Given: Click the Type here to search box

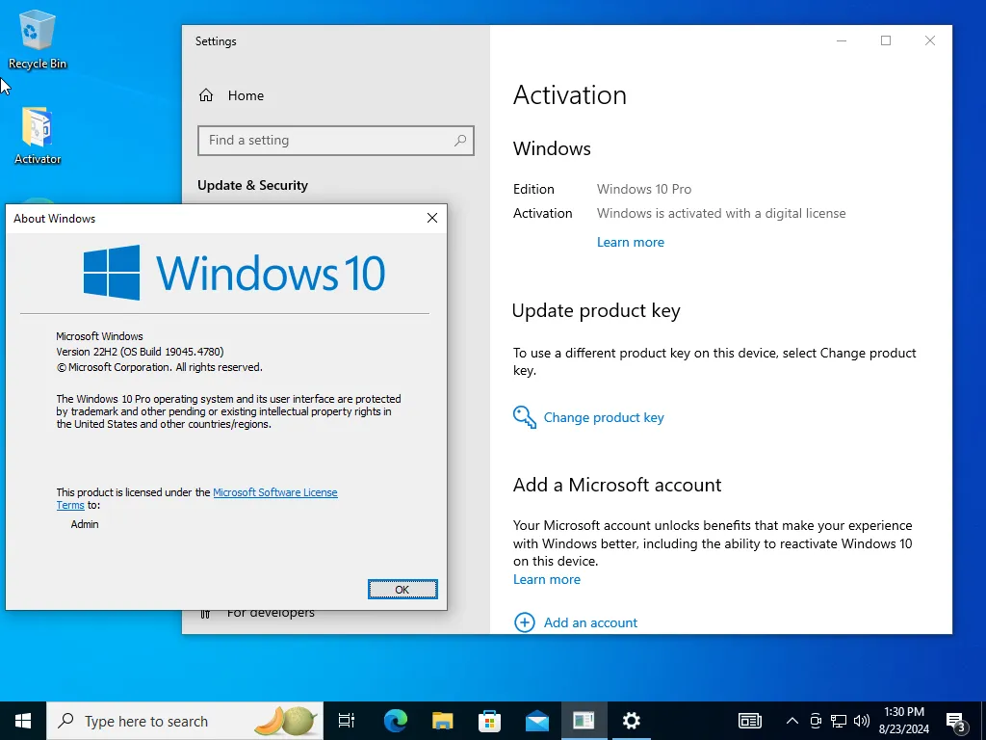Looking at the screenshot, I should click(185, 721).
